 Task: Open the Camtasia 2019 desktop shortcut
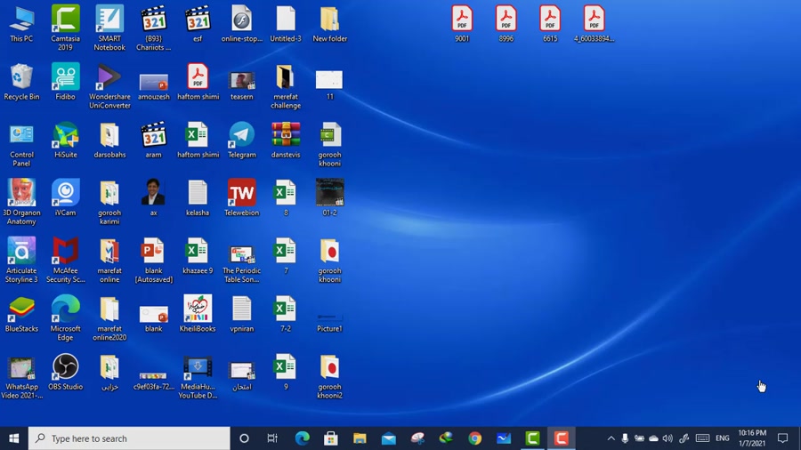click(x=65, y=20)
